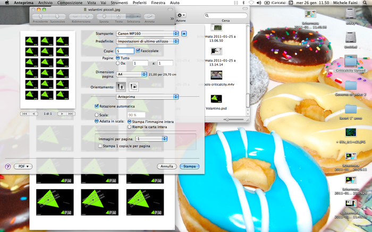Select the Da page range radio button
This screenshot has height=232, width=372.
point(118,63)
